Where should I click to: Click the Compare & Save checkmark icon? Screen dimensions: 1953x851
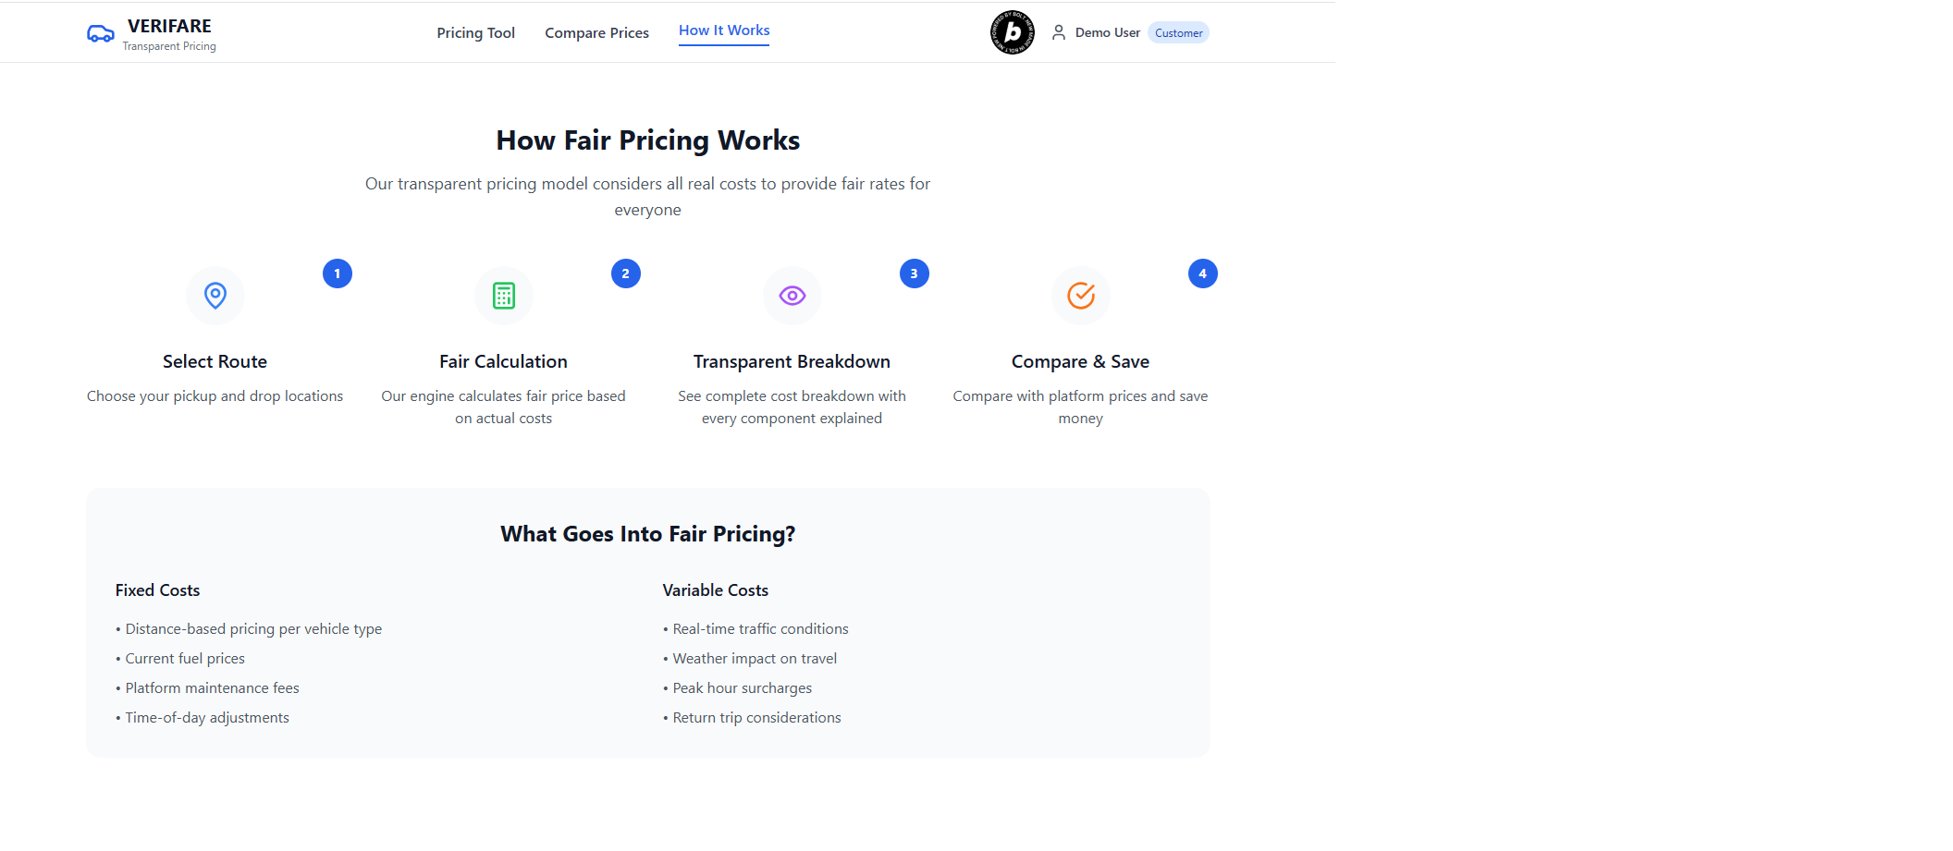click(x=1081, y=296)
